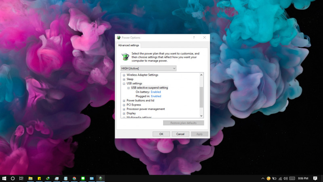Select the Power Options taskbar icon
Viewport: 323px width, 182px height.
pyautogui.click(x=100, y=178)
